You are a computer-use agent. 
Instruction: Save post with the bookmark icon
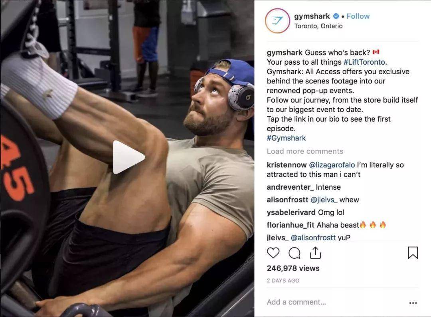(x=413, y=253)
